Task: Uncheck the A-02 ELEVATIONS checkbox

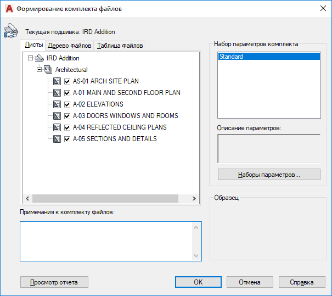Action: coord(67,104)
